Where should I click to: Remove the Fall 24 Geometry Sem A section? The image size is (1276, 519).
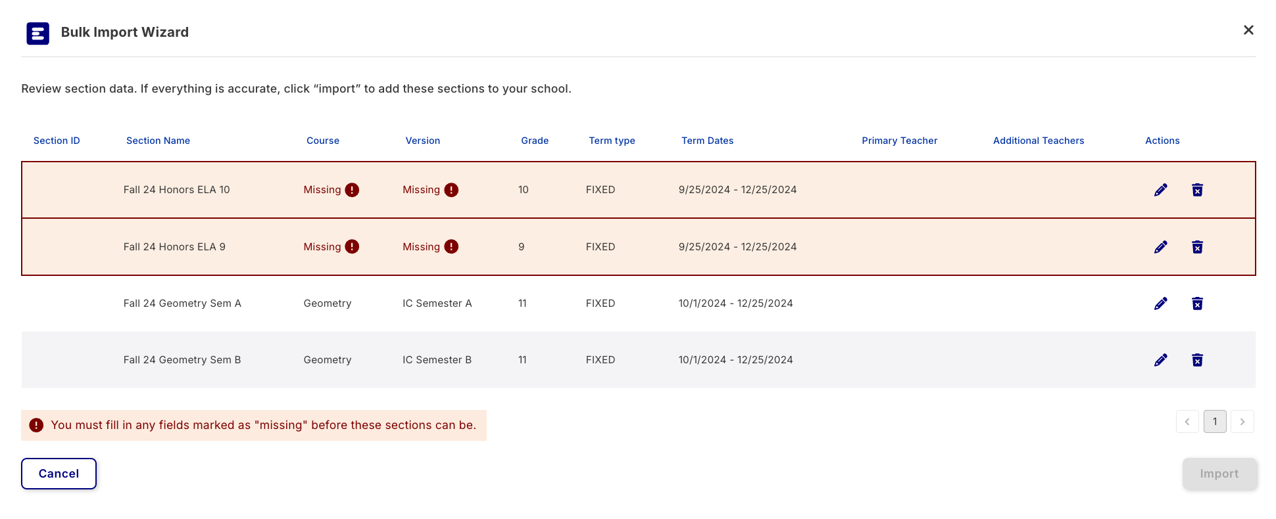(1197, 304)
